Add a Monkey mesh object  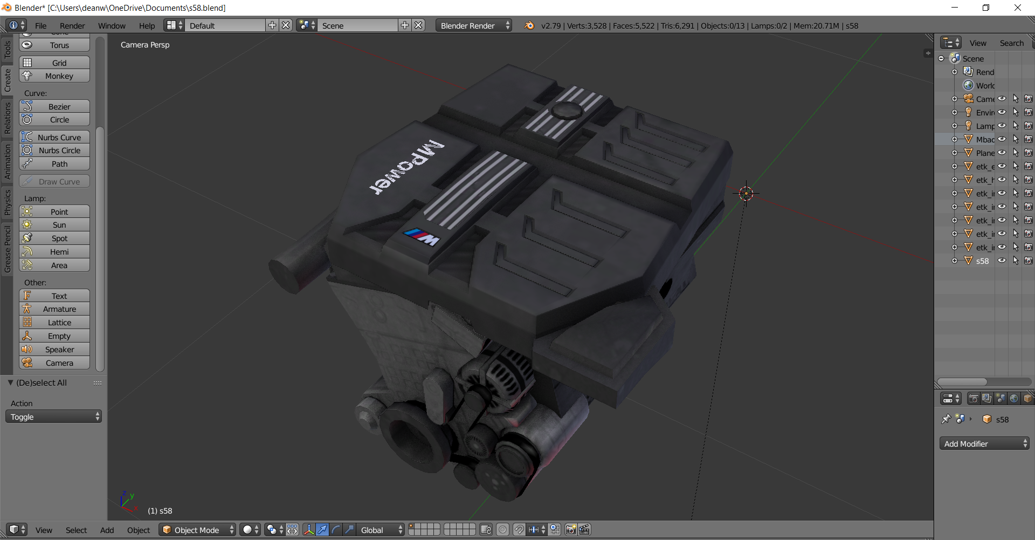54,76
